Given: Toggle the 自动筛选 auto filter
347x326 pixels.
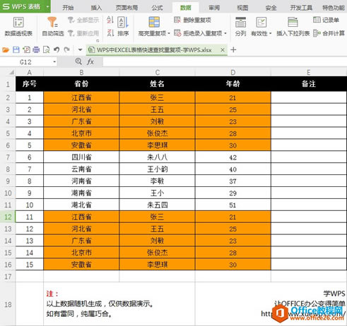Looking at the screenshot, I should (53, 26).
